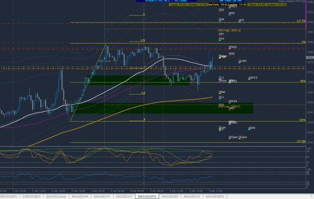Select the DL3 level label
314x199 pixels.
tap(221, 77)
